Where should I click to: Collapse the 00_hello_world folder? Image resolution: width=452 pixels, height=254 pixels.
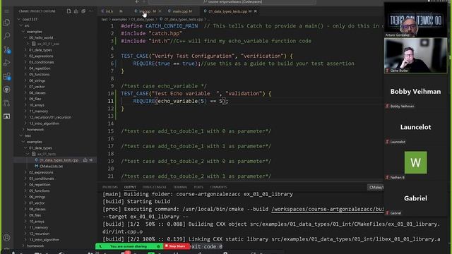click(x=25, y=37)
